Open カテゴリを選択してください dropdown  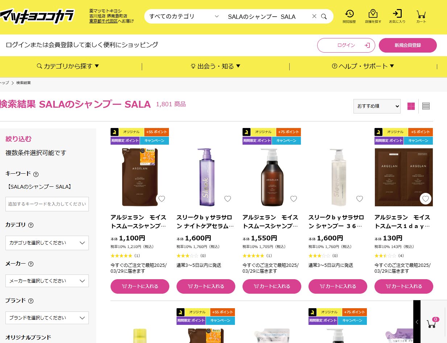point(47,243)
